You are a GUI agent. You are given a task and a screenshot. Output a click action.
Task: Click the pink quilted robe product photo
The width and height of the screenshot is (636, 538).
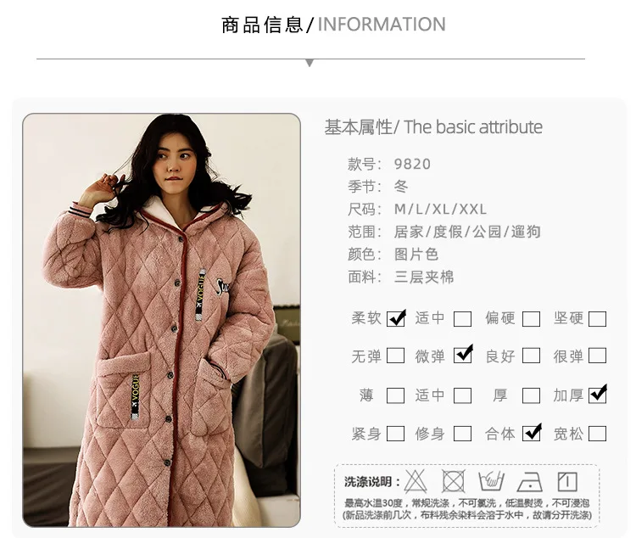(161, 320)
